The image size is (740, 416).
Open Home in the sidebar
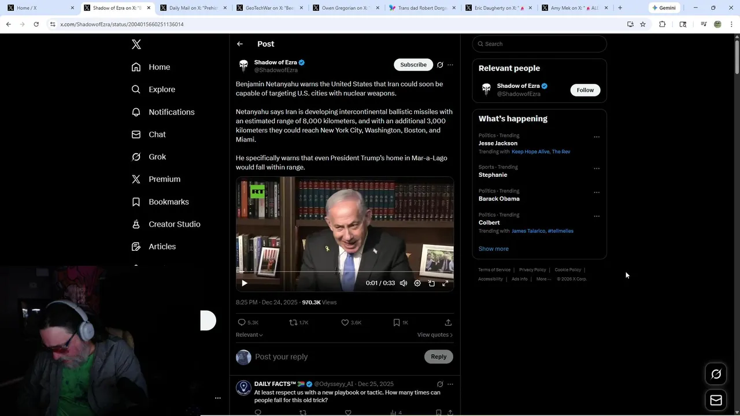tap(151, 67)
